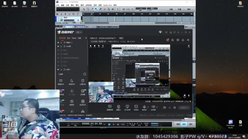Click the Studio One stop button
The image size is (248, 139).
(109, 124)
